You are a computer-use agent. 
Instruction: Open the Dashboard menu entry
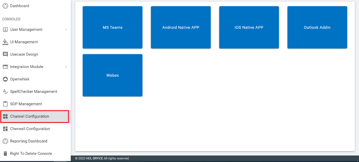pos(35,6)
